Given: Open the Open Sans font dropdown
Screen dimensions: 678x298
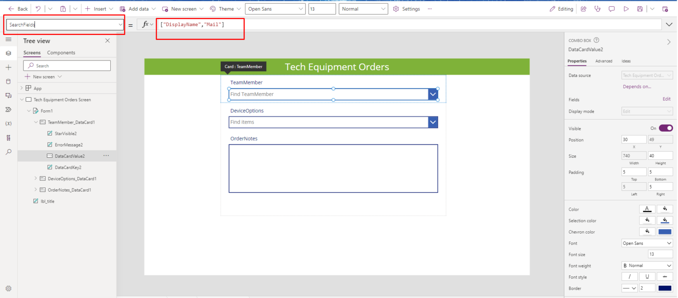Looking at the screenshot, I should pyautogui.click(x=647, y=243).
